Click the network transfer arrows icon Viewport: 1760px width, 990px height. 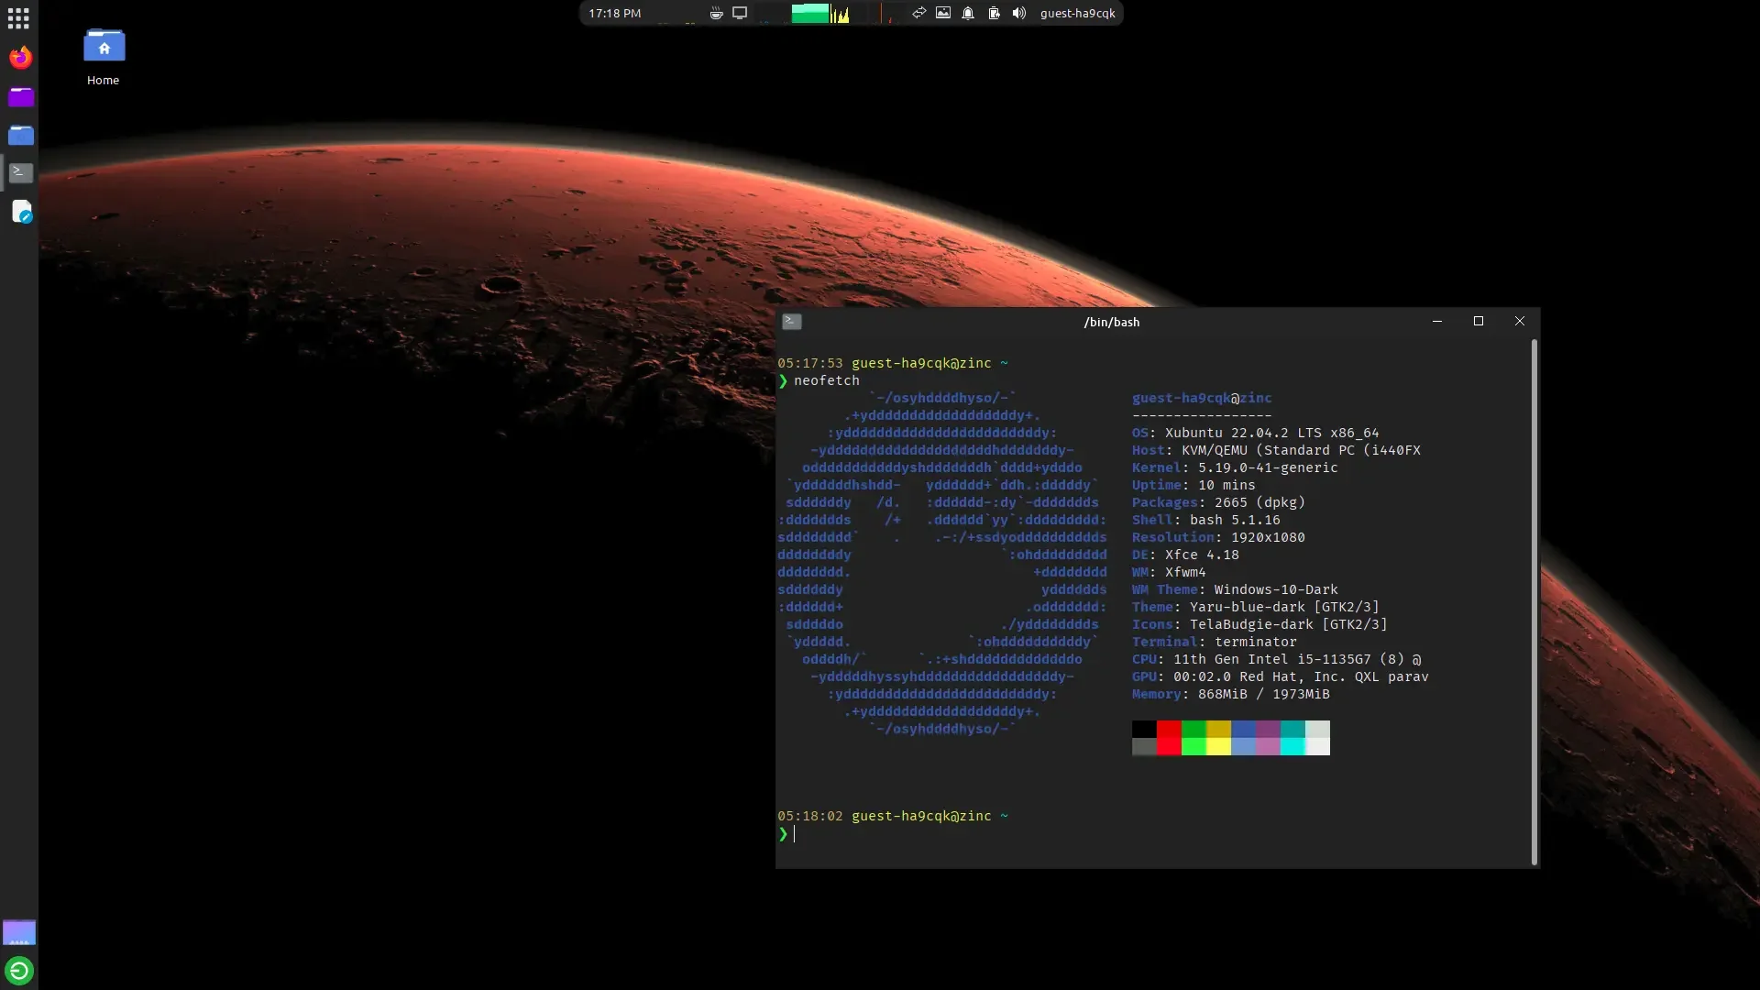918,13
